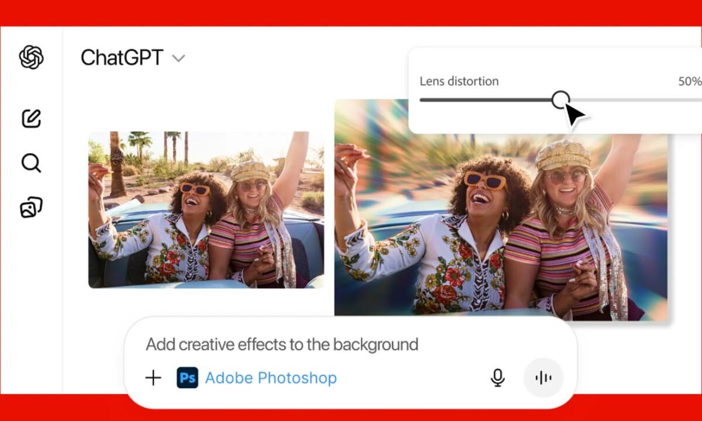702x421 pixels.
Task: Open chat search with the magnifying glass icon
Action: click(30, 163)
